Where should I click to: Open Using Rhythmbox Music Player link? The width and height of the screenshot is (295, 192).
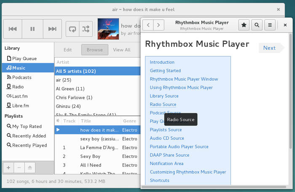181,88
